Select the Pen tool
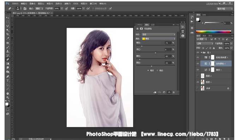The width and height of the screenshot is (236, 140). [7, 76]
